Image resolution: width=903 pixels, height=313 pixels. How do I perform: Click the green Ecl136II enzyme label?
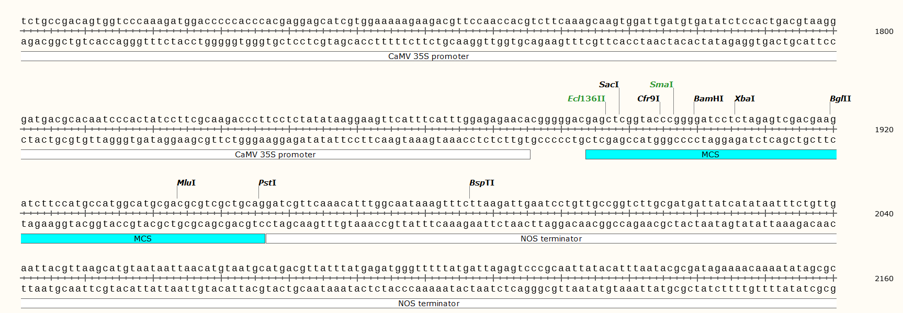click(x=586, y=99)
